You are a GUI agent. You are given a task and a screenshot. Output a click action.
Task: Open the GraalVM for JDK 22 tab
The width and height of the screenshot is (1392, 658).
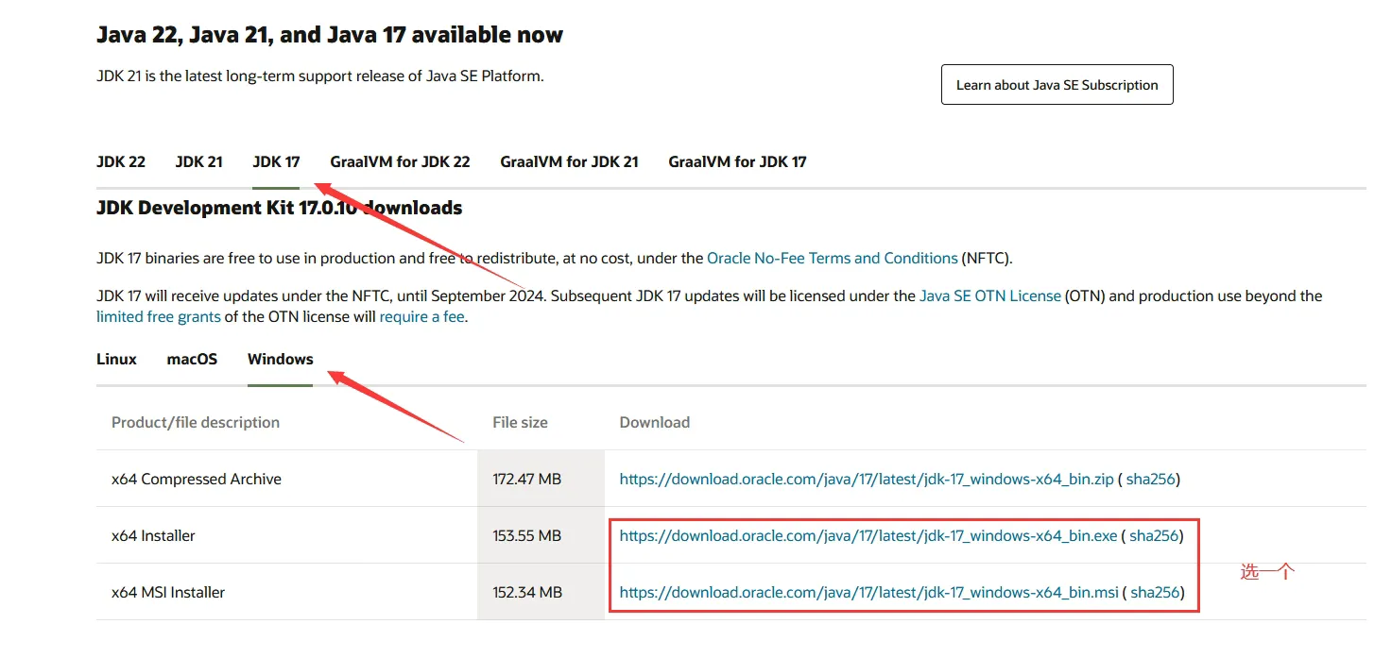tap(400, 161)
